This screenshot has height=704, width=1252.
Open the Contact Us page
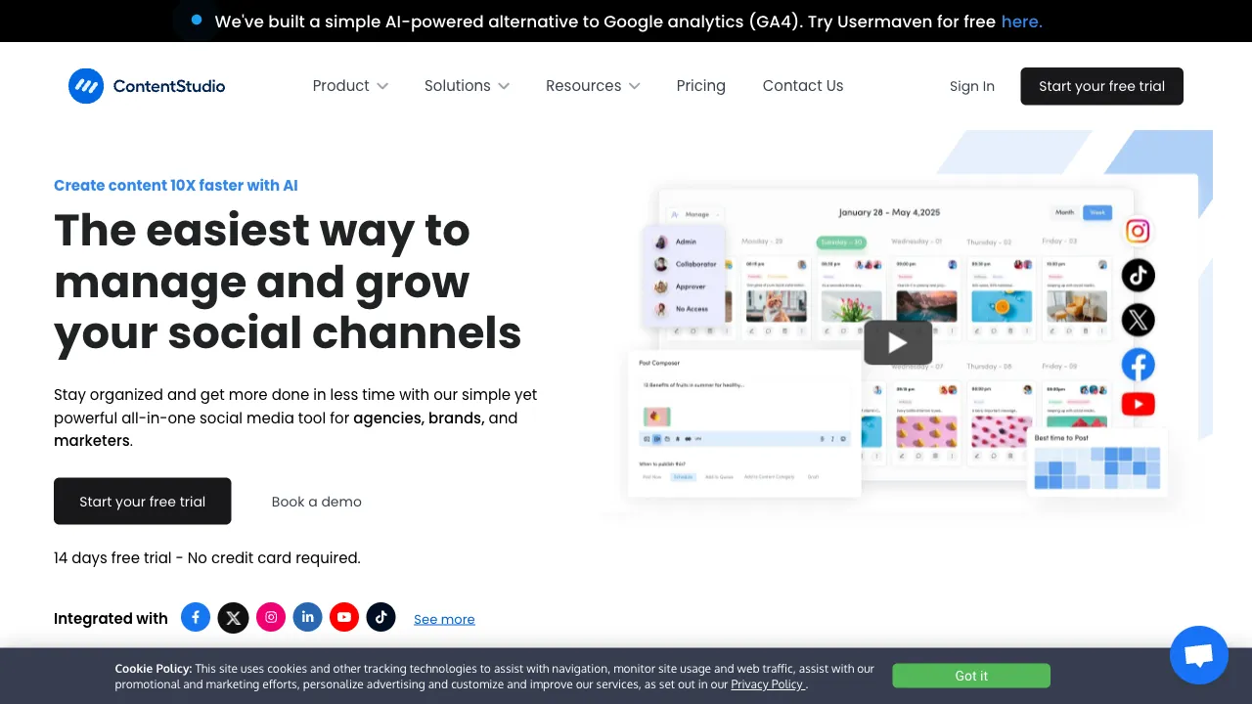(x=802, y=86)
